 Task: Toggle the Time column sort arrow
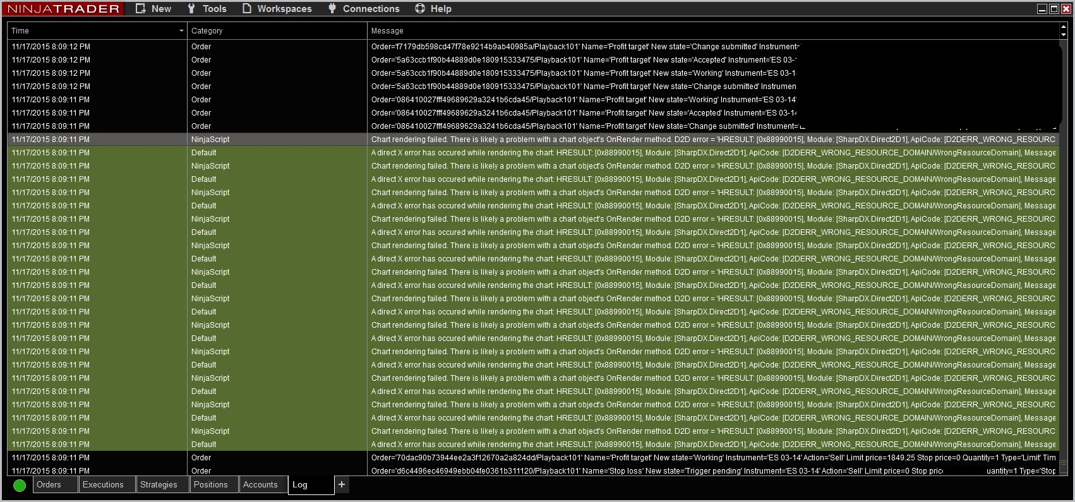pos(181,31)
